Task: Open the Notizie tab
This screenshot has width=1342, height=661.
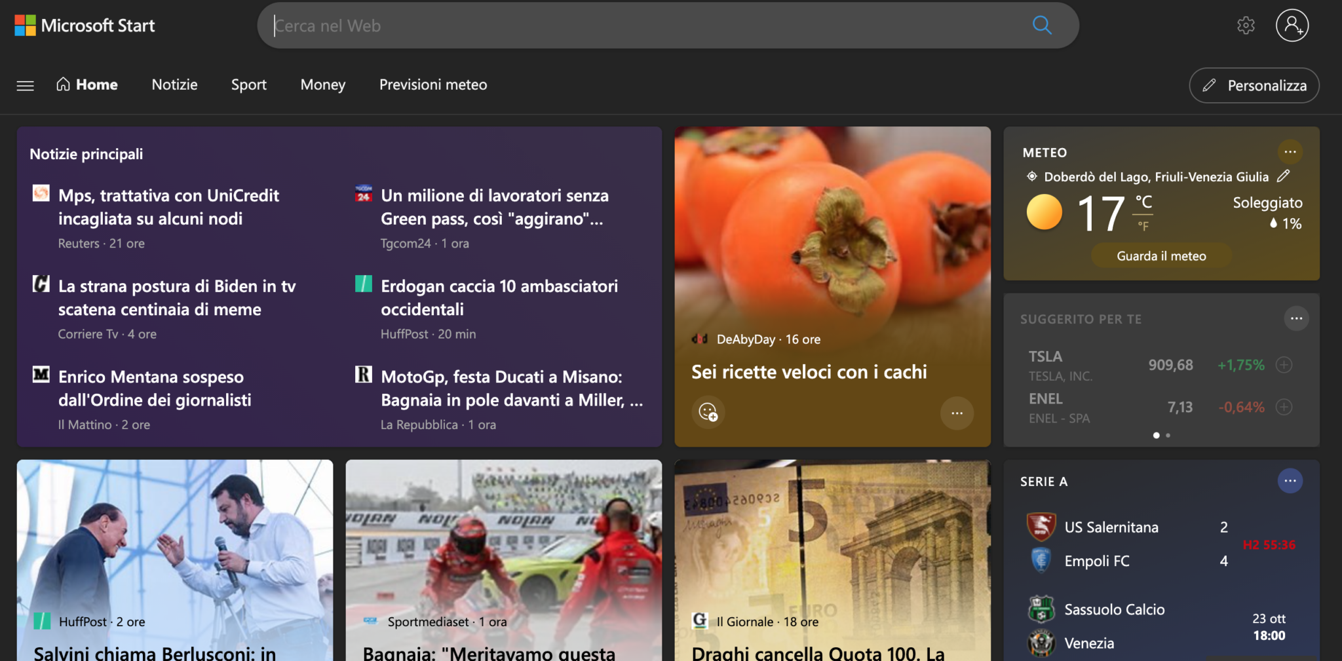Action: coord(174,85)
